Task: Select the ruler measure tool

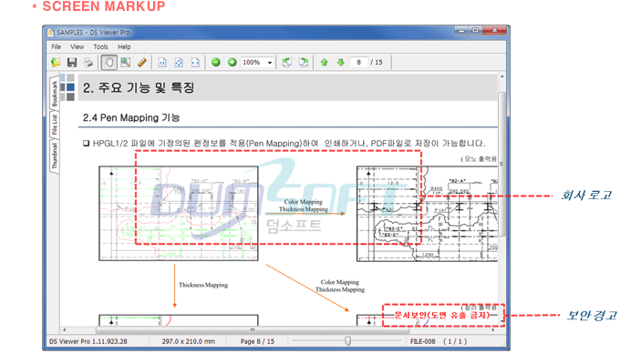Action: click(x=142, y=62)
